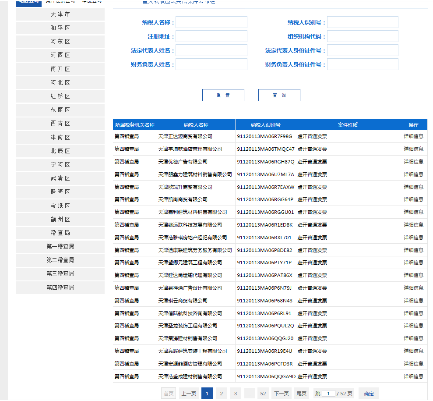433x401 pixels.
Task: Select 第四稽查局 sidebar entry
Action: [60, 287]
